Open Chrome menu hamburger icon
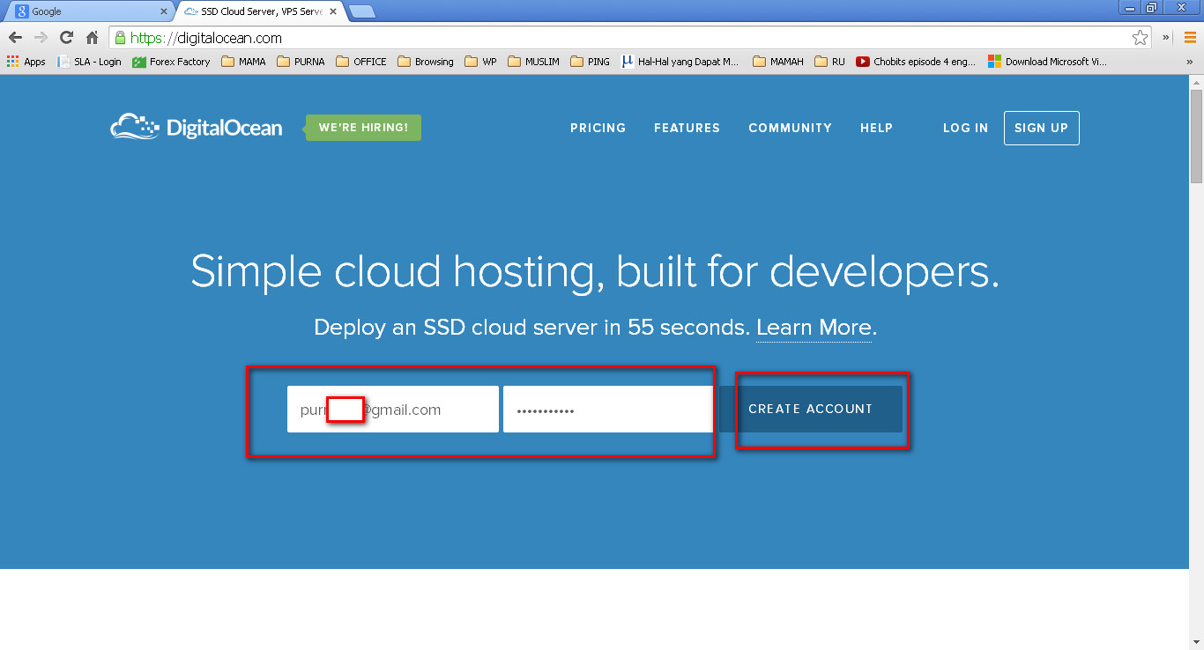 point(1190,38)
